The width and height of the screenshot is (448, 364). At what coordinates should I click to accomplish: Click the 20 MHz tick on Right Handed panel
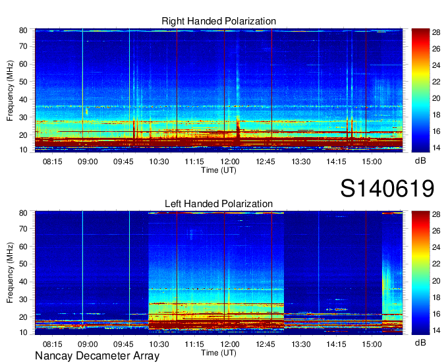tap(23, 135)
